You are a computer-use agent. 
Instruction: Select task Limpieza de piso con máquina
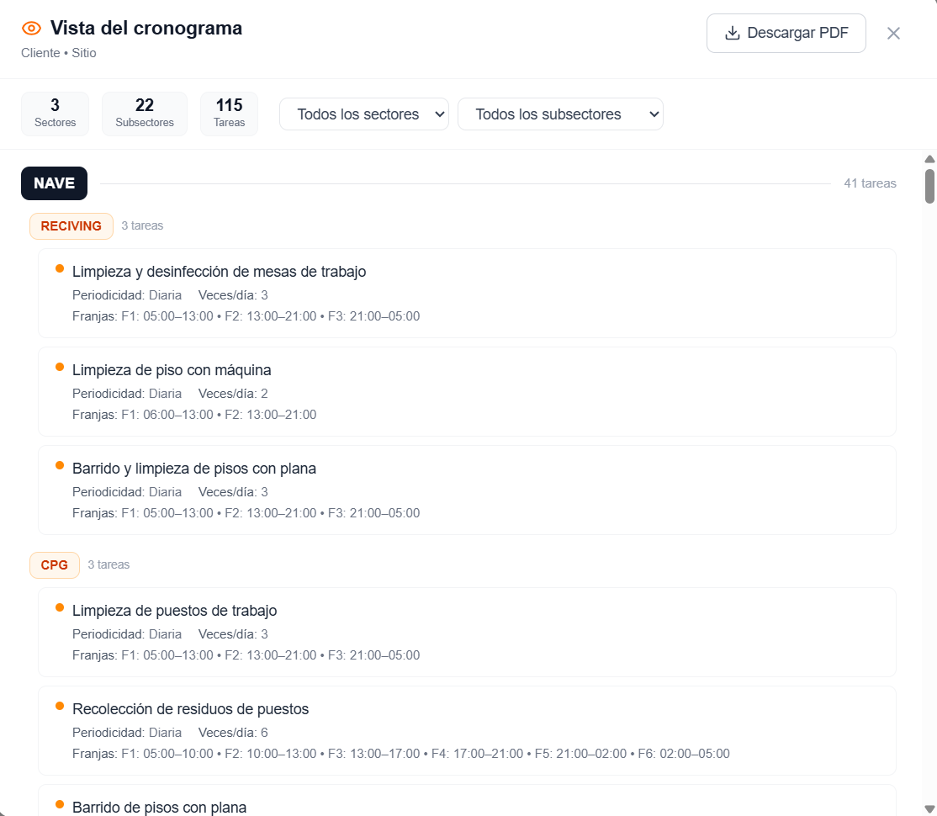pos(468,391)
